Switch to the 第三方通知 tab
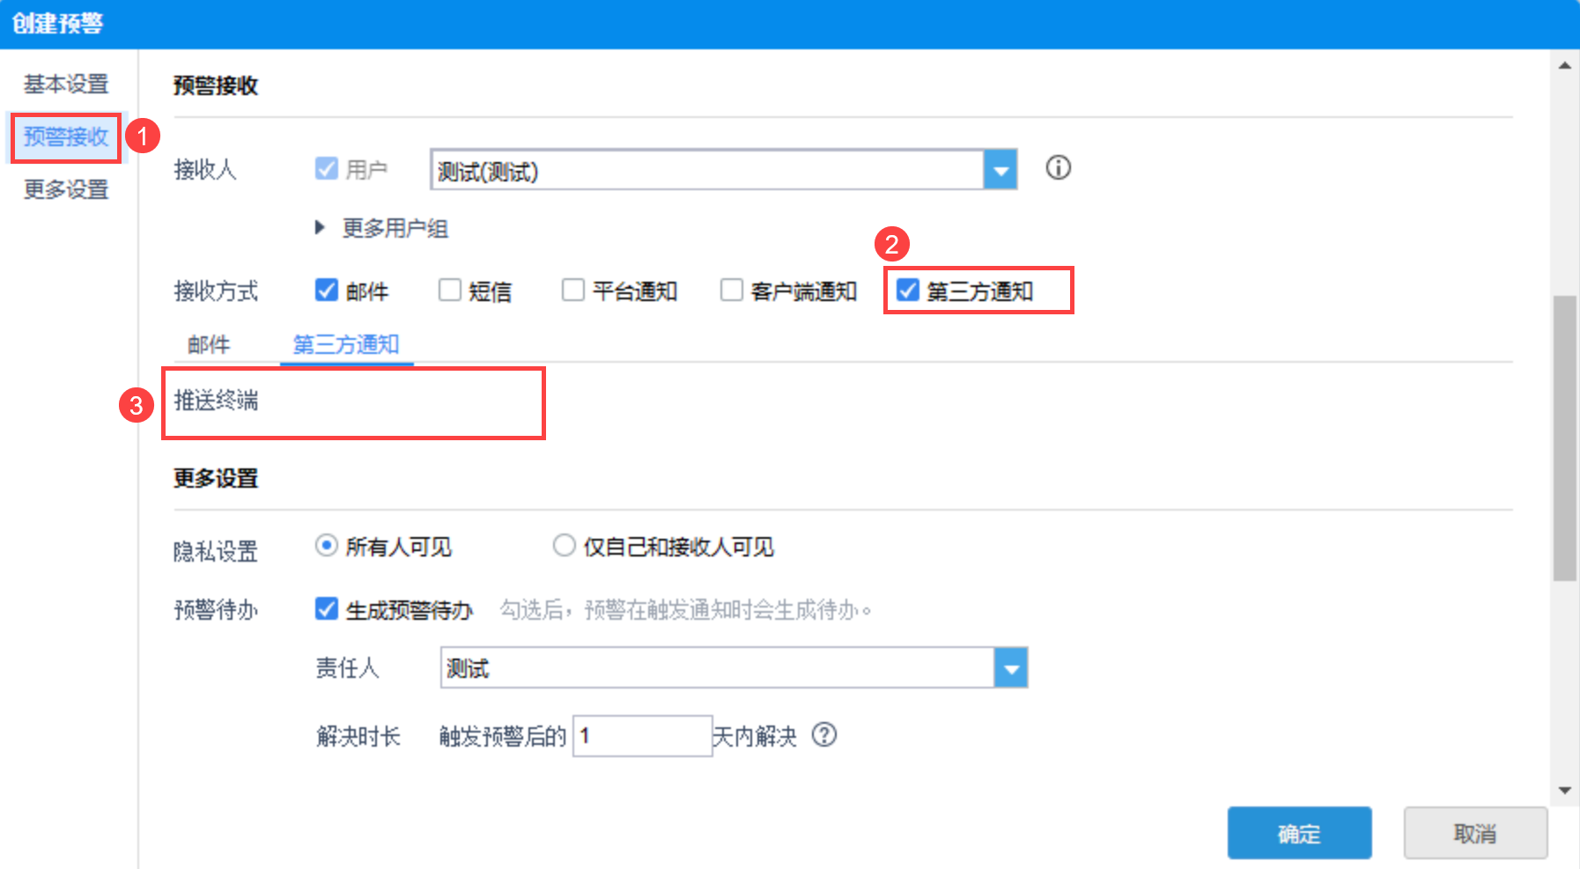The width and height of the screenshot is (1580, 869). coord(346,344)
